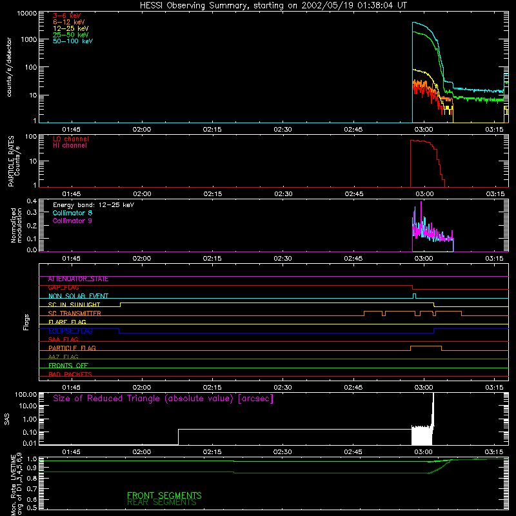Click the vertical Flags axis label
This screenshot has width=516, height=516.
coord(26,322)
